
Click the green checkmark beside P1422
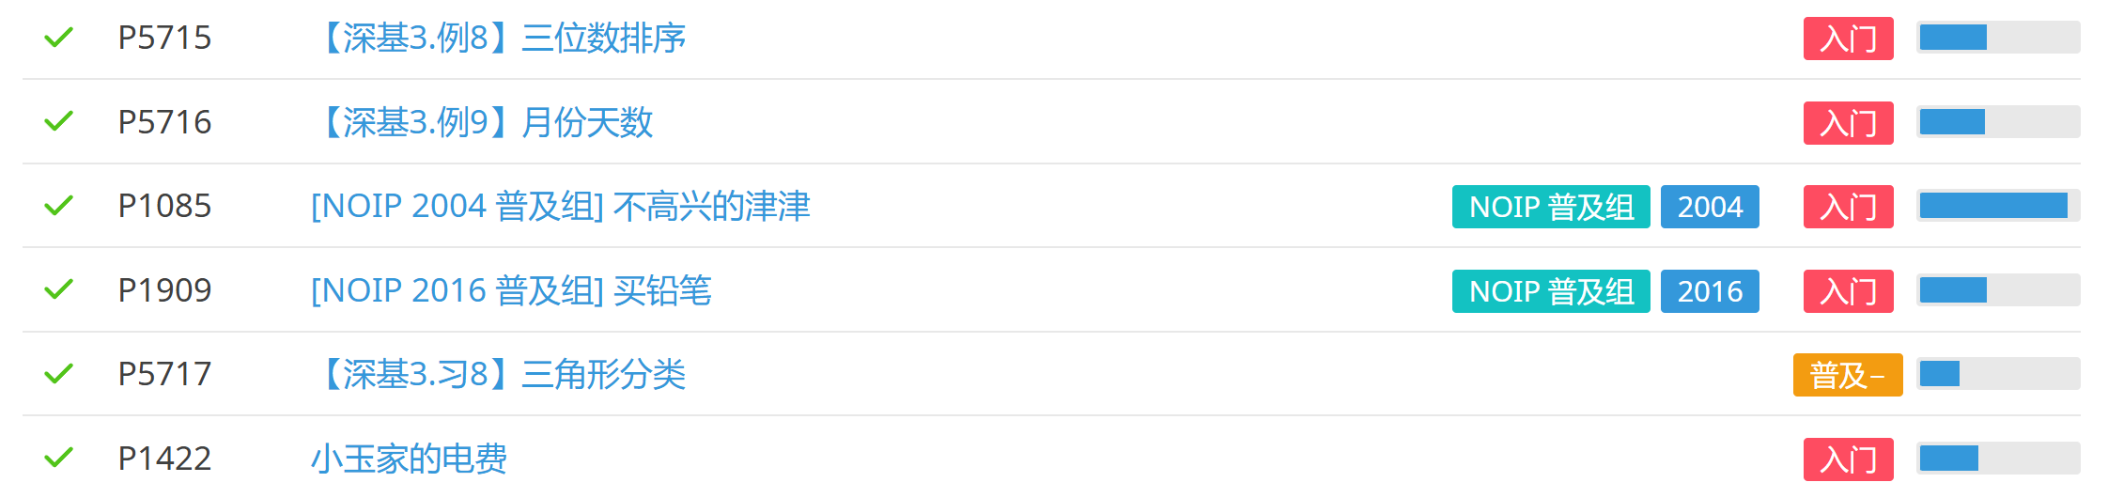pos(58,458)
